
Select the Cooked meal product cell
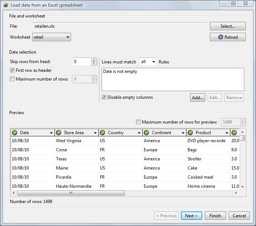click(208, 177)
